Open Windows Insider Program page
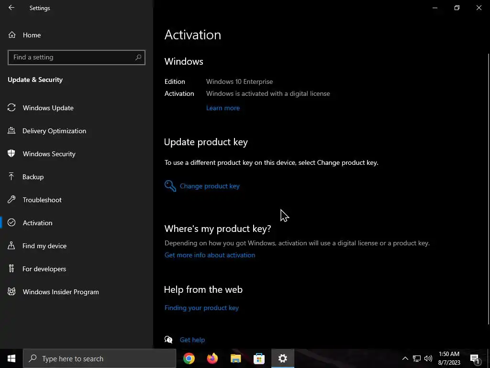Screen dimensions: 490x368 [77, 292]
